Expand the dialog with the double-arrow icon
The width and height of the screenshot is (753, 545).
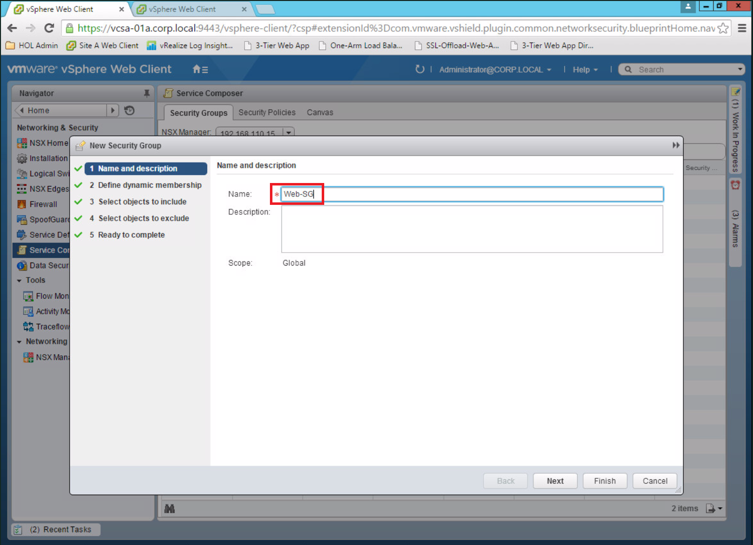(x=676, y=145)
